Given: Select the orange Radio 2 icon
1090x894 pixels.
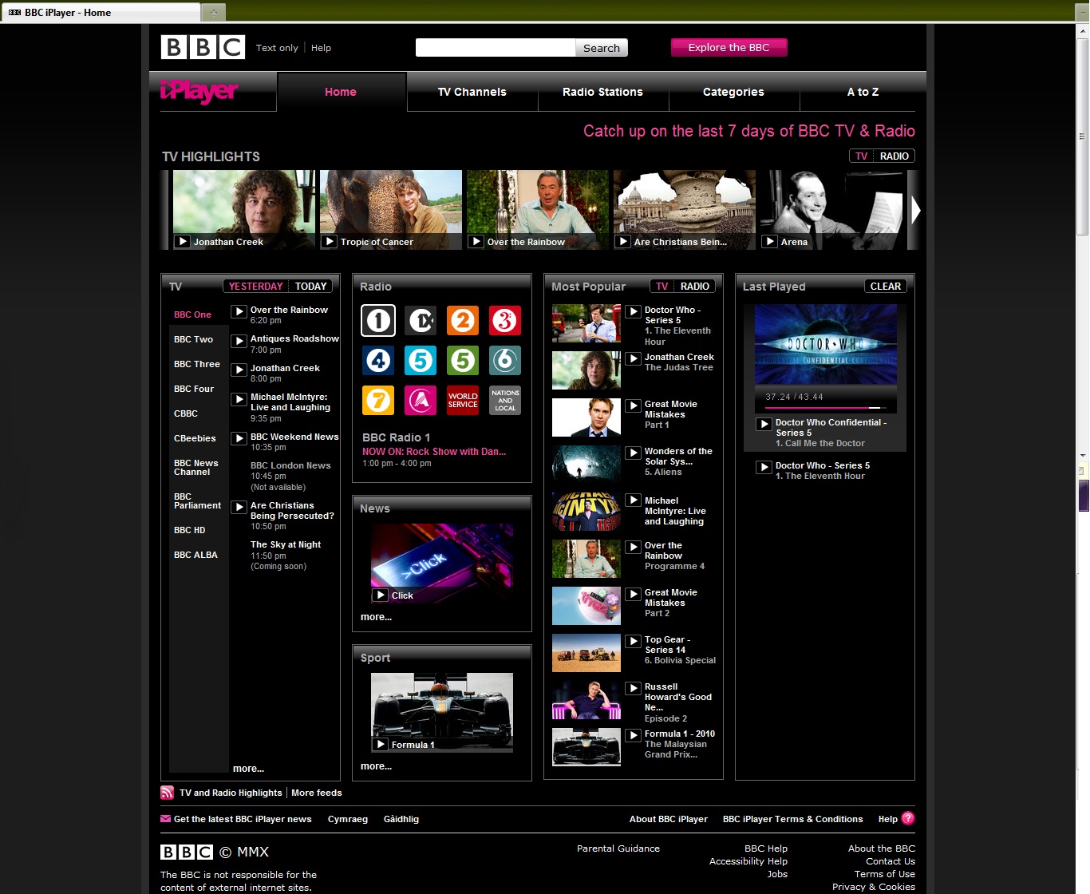Looking at the screenshot, I should [x=463, y=321].
